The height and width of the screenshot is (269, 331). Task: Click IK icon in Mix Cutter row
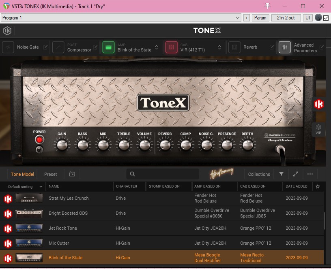[x=8, y=244]
